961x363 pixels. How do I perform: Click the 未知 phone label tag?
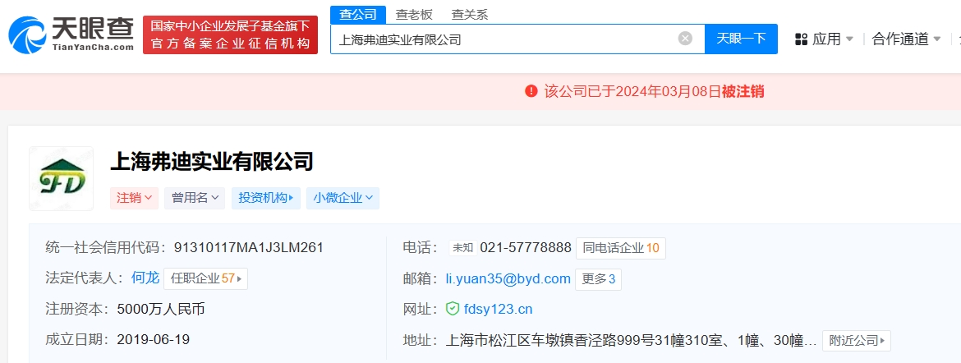[x=462, y=248]
